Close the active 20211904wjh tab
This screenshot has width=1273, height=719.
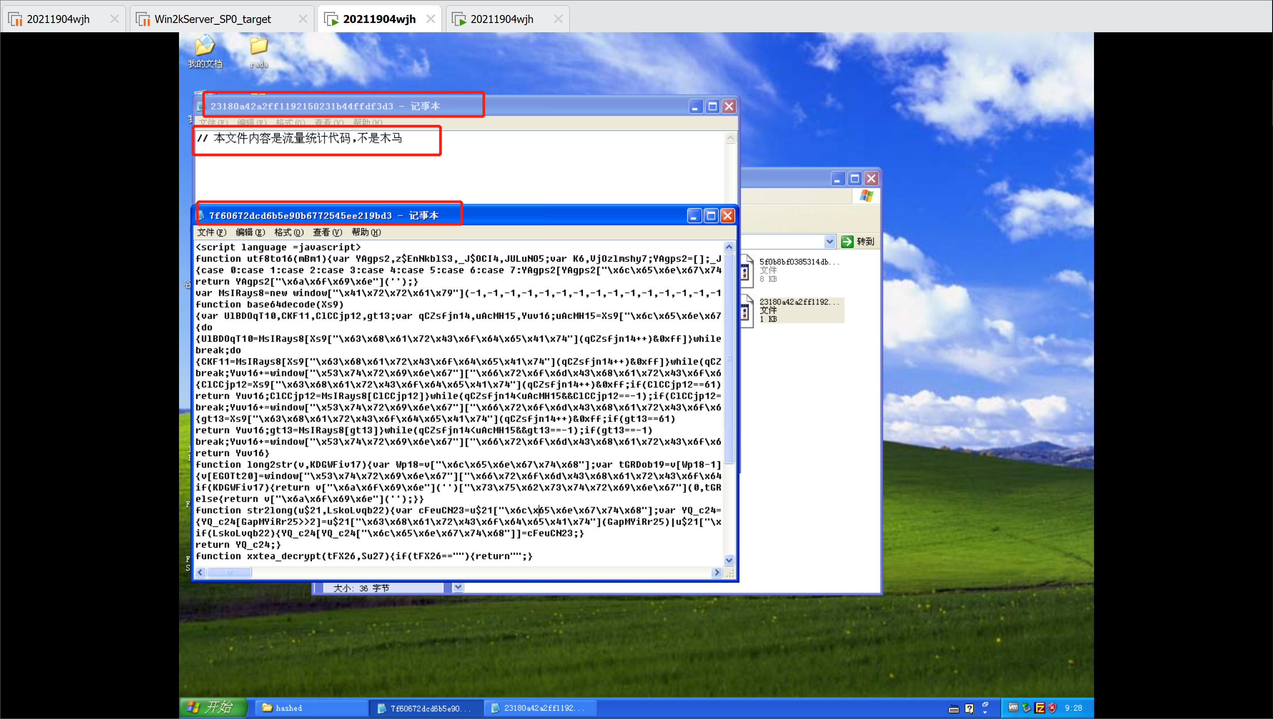pos(431,19)
